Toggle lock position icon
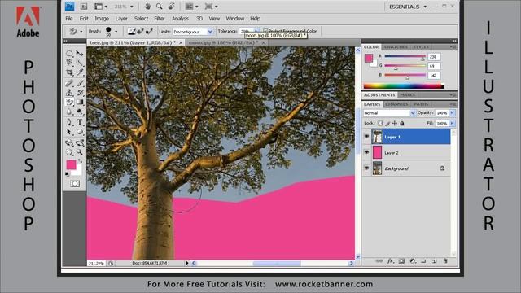Screen dimensions: 521x293 click(x=395, y=123)
